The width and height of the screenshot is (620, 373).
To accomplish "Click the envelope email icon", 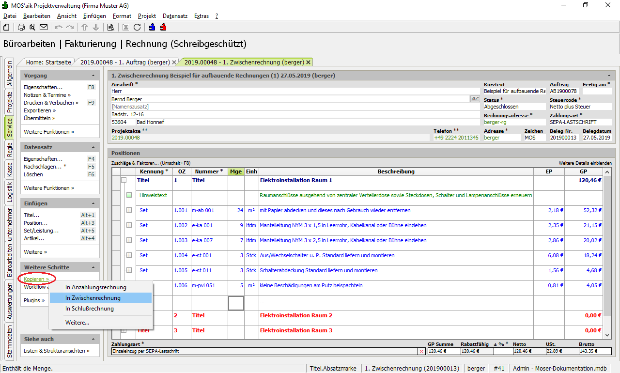I will click(x=44, y=27).
